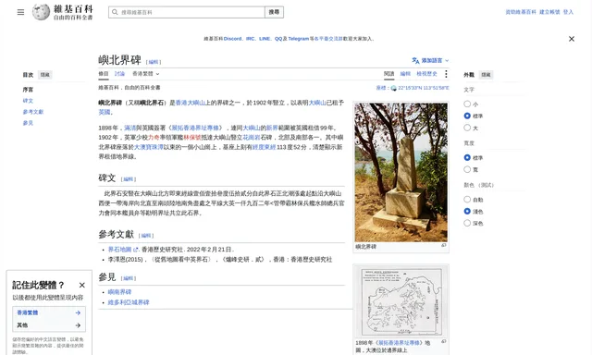Select large text size radio button
This screenshot has width=592, height=355.
point(467,128)
